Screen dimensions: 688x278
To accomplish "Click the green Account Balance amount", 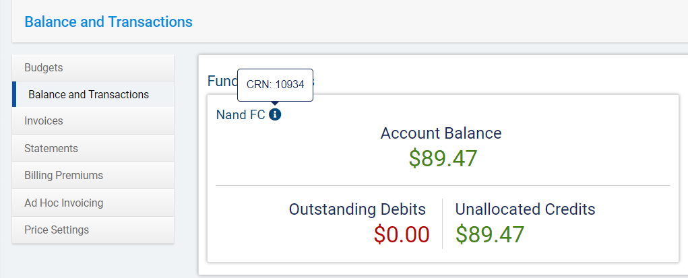I will click(x=443, y=158).
